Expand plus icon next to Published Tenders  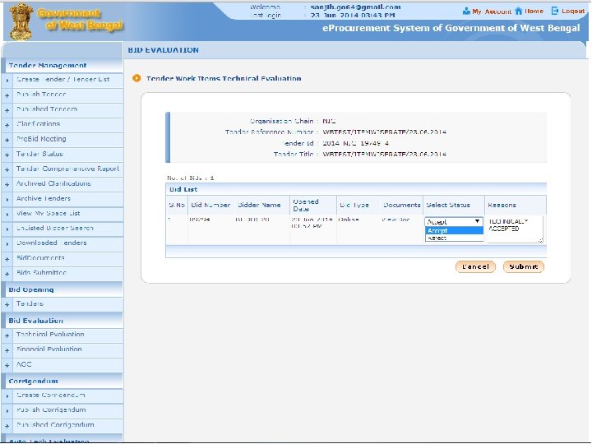[x=7, y=110]
